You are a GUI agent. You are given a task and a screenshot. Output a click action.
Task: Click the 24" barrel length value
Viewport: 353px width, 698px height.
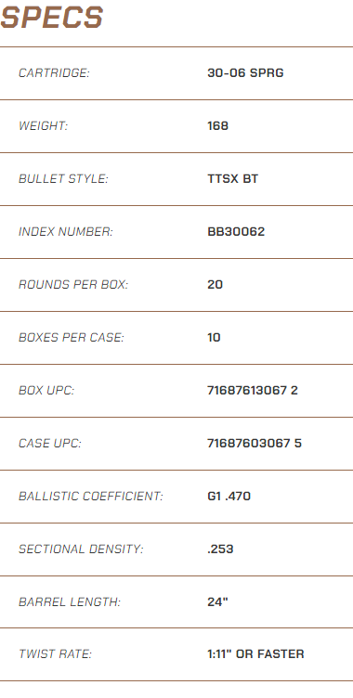(217, 602)
